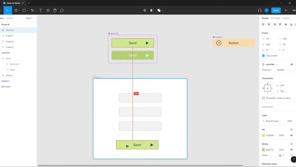This screenshot has height=167, width=296.
Task: Open horizontal constraint Left dropdown
Action: coord(283,85)
